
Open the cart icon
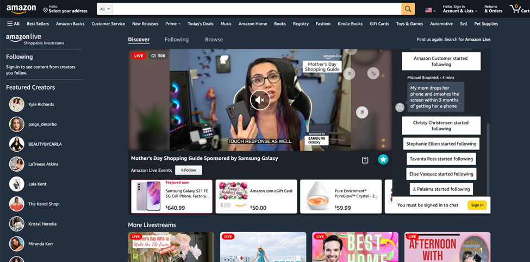(519, 9)
